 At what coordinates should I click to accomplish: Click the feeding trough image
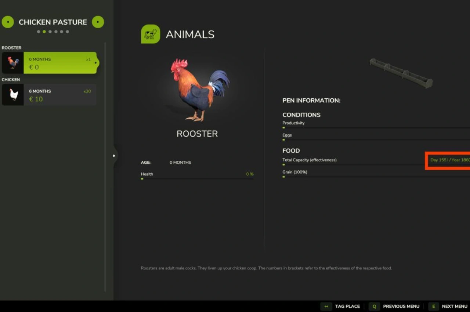(x=401, y=73)
